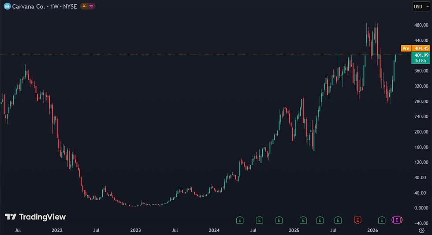Click the 240.00 price axis label
432x235 pixels.
421,116
